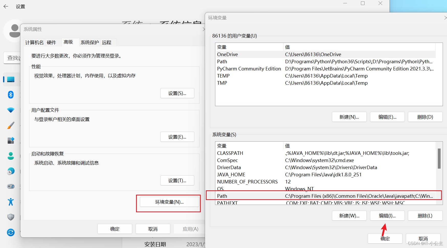The width and height of the screenshot is (447, 248).
Task: Select the TEMP user variable
Action: click(326, 76)
